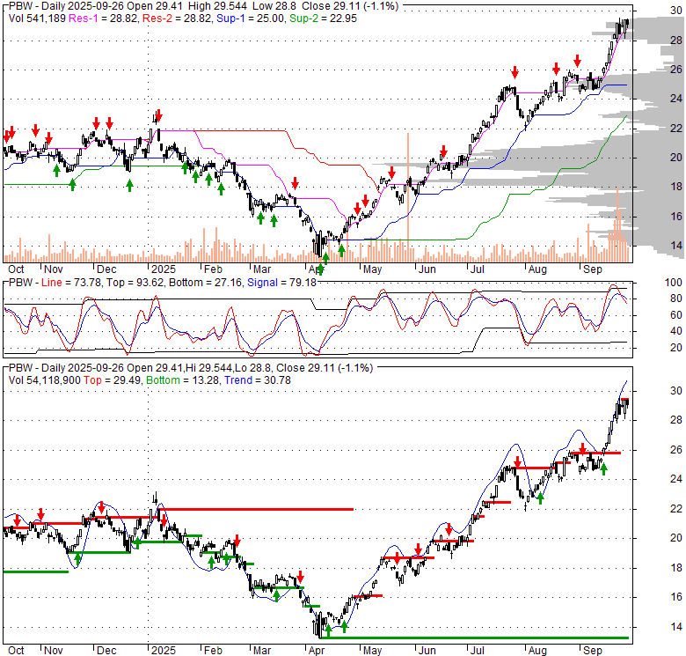Click the 'Vol 54,118,900' readout in bottom chart
This screenshot has width=686, height=656.
[x=45, y=380]
